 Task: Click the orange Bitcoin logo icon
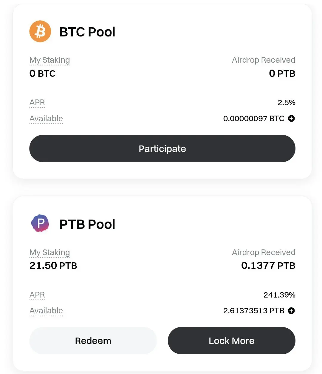point(40,31)
